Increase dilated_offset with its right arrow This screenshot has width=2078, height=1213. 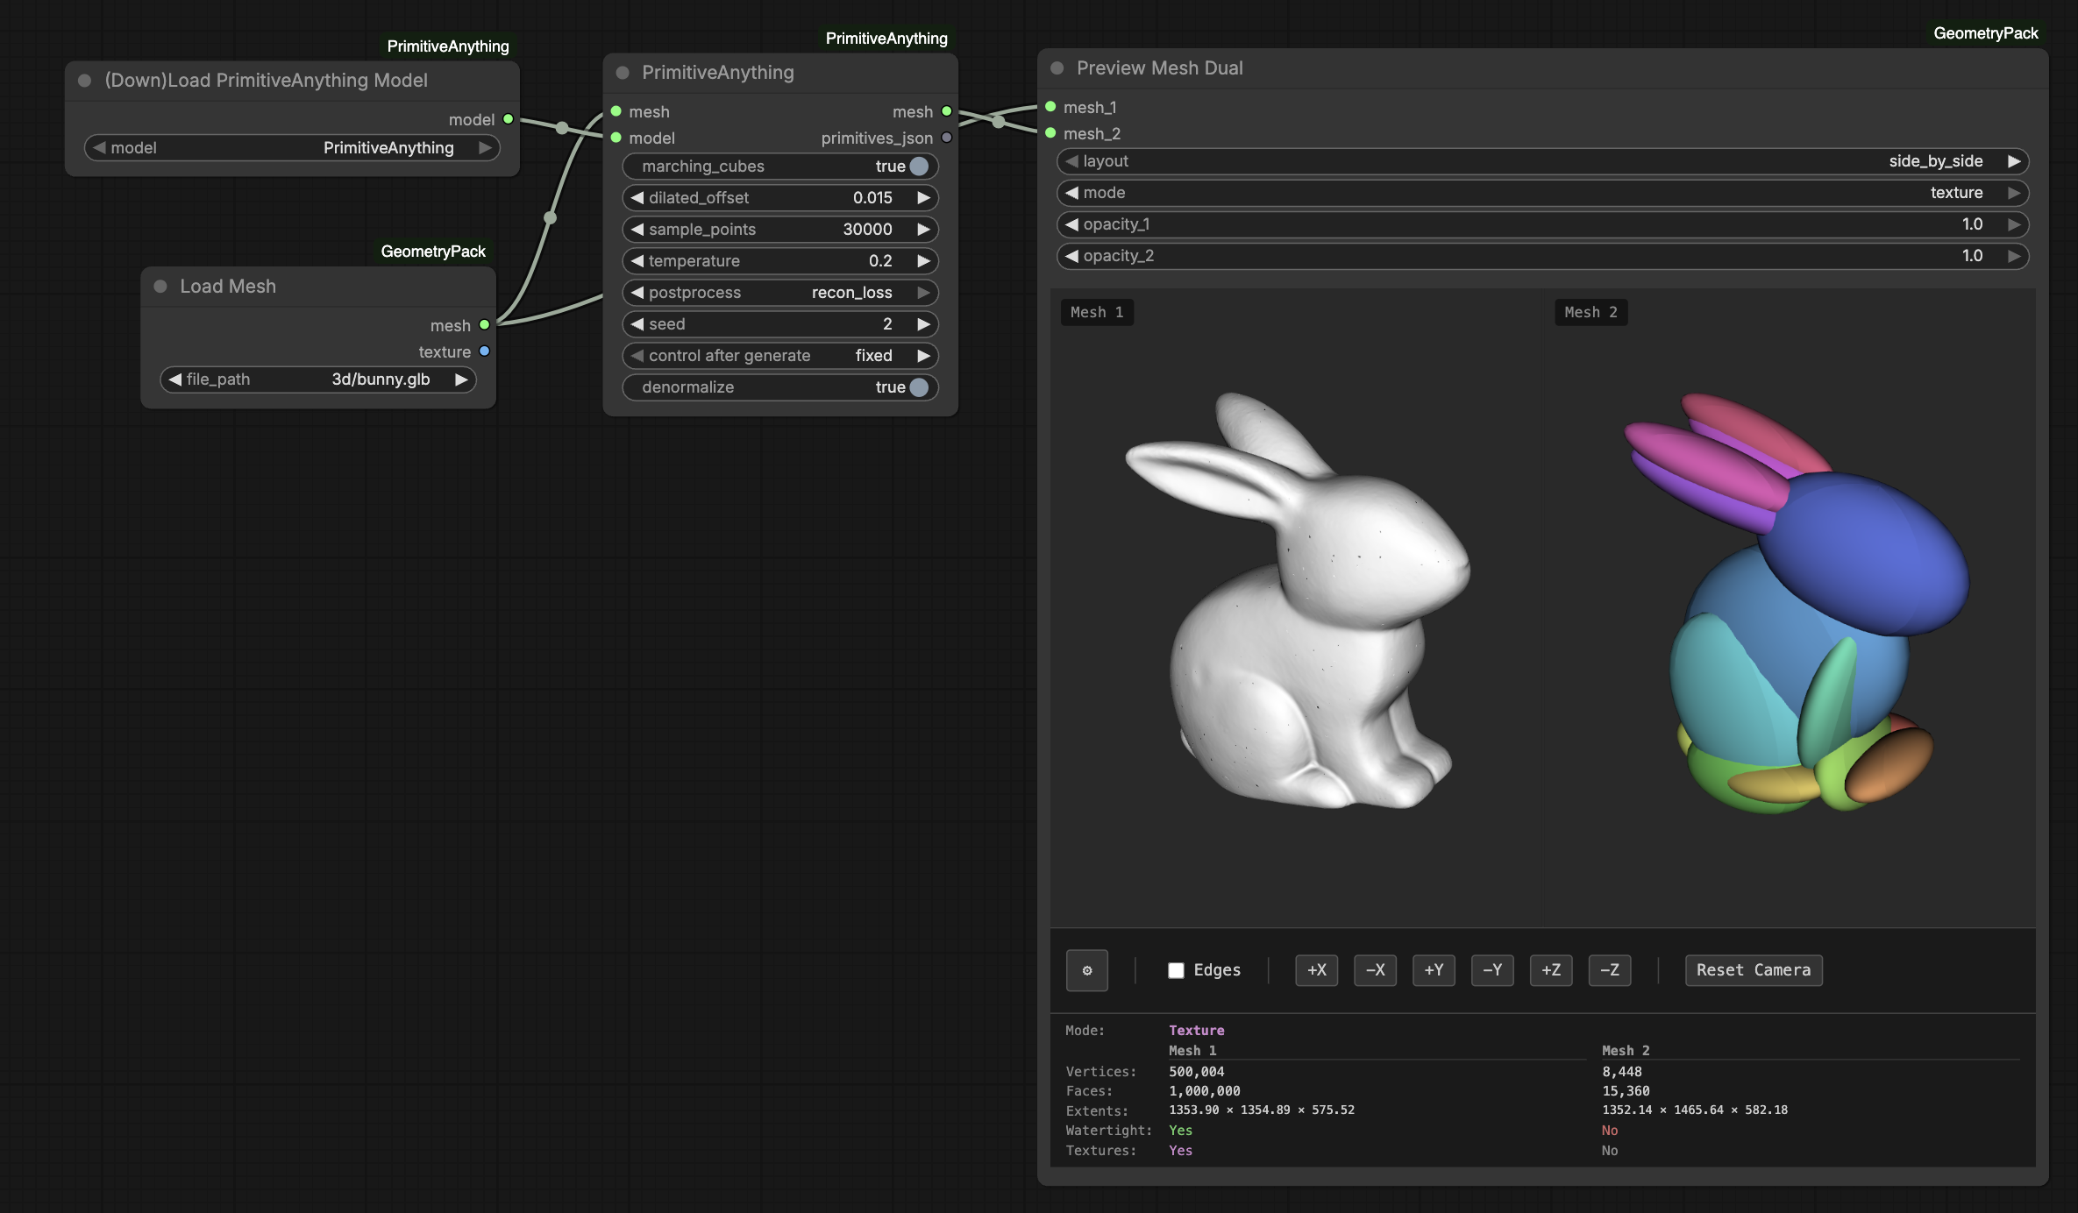click(x=923, y=198)
